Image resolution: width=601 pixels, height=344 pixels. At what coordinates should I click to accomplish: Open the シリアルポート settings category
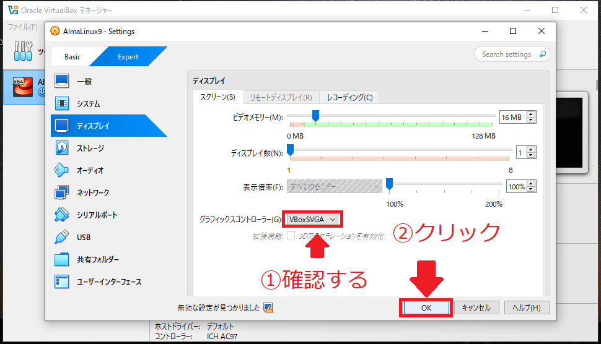coord(108,215)
